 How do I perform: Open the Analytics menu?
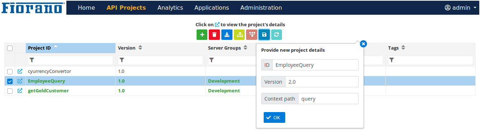point(170,8)
